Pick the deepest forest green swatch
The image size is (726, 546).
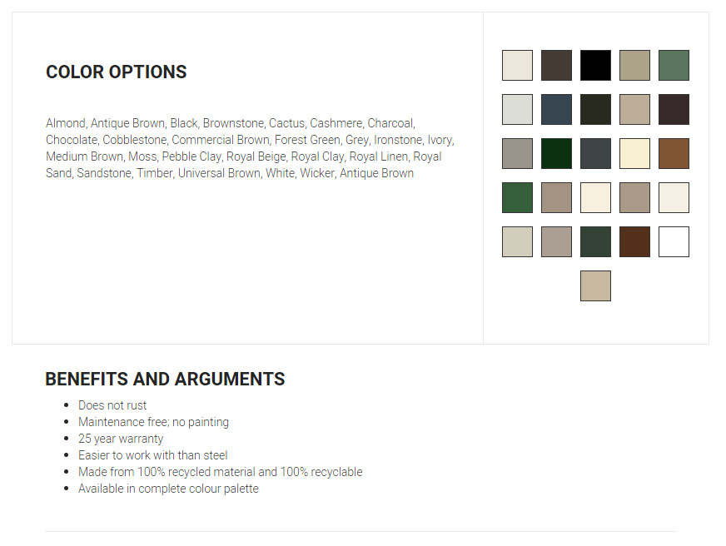[556, 154]
